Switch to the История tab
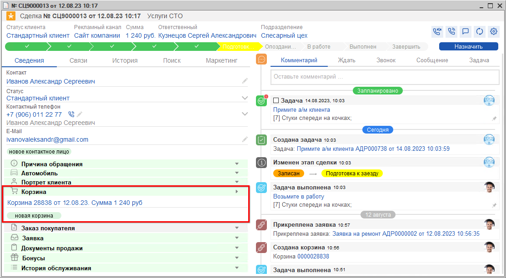 (x=125, y=60)
